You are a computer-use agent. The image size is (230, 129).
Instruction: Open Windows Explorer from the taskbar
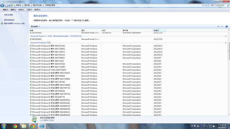pyautogui.click(x=24, y=126)
